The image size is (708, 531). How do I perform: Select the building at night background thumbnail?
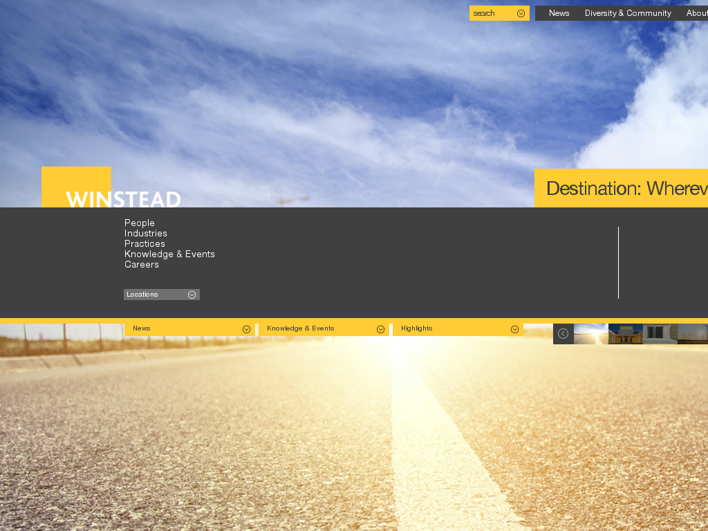pyautogui.click(x=625, y=334)
